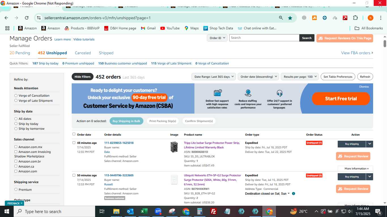Open FileZilla from the taskbar
The width and height of the screenshot is (387, 217).
tap(214, 211)
